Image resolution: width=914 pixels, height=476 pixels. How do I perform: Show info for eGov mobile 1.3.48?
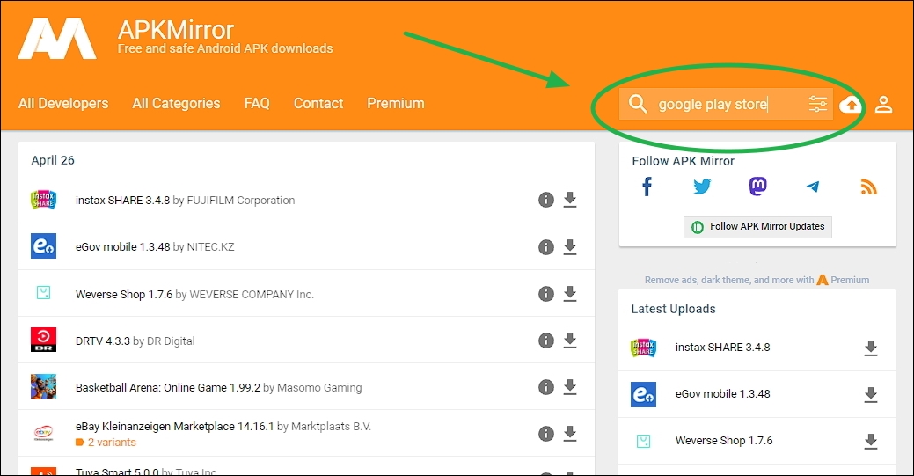pos(546,247)
